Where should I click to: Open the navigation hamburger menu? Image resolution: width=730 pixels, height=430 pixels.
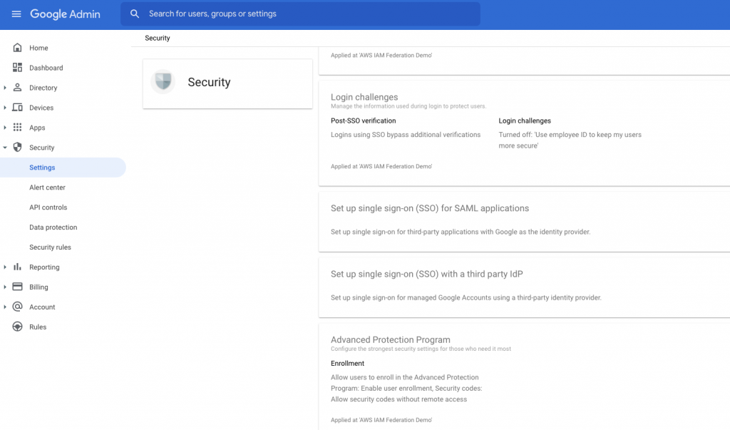pyautogui.click(x=17, y=14)
